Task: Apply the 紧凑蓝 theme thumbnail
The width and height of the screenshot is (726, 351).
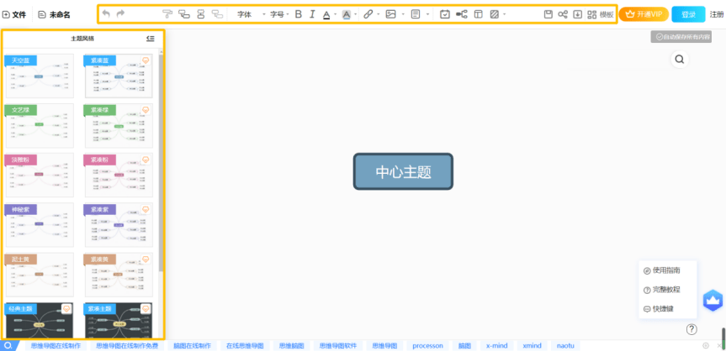Action: pyautogui.click(x=119, y=76)
